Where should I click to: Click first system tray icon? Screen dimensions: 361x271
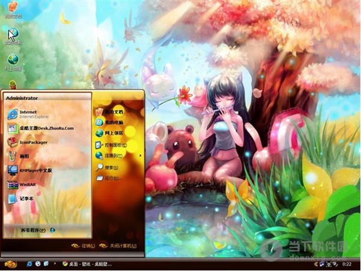coord(322,264)
